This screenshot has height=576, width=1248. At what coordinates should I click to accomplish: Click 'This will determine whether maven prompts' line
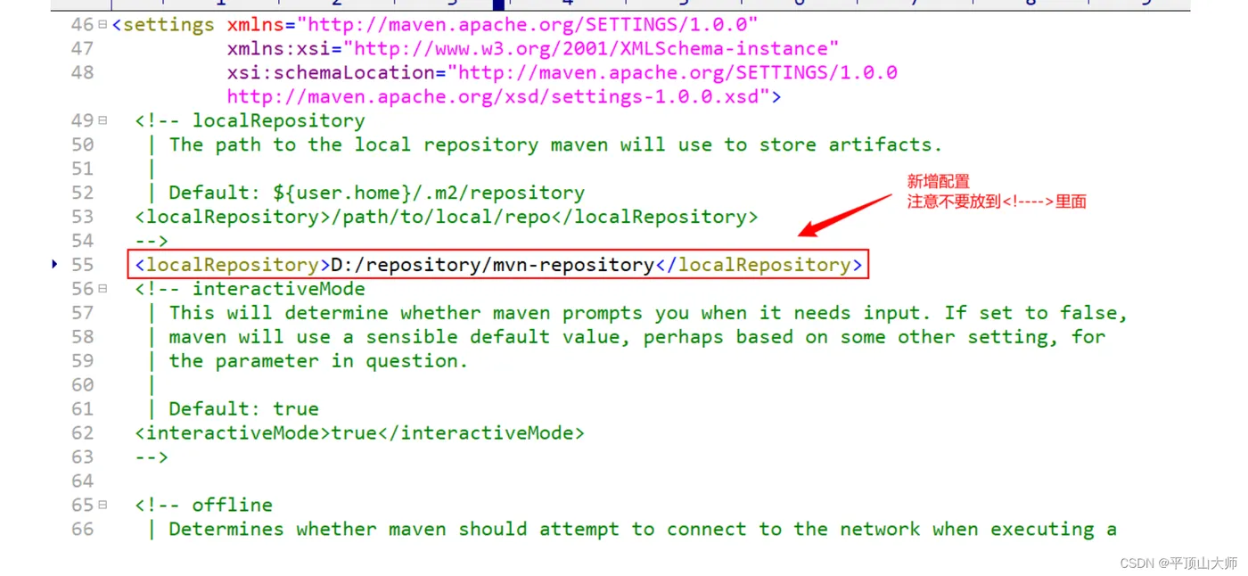(648, 313)
